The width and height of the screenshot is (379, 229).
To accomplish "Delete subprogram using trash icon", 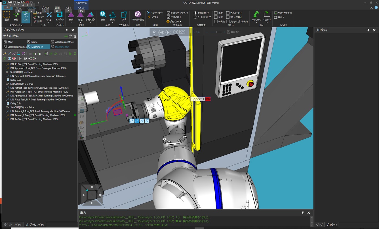I will coord(75,36).
